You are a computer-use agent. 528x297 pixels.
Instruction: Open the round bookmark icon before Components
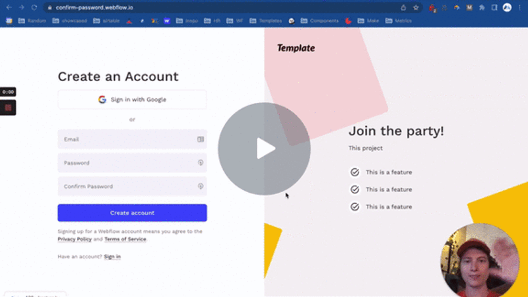[292, 21]
